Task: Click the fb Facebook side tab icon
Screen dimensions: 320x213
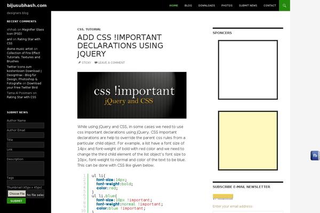Action: click(x=315, y=155)
